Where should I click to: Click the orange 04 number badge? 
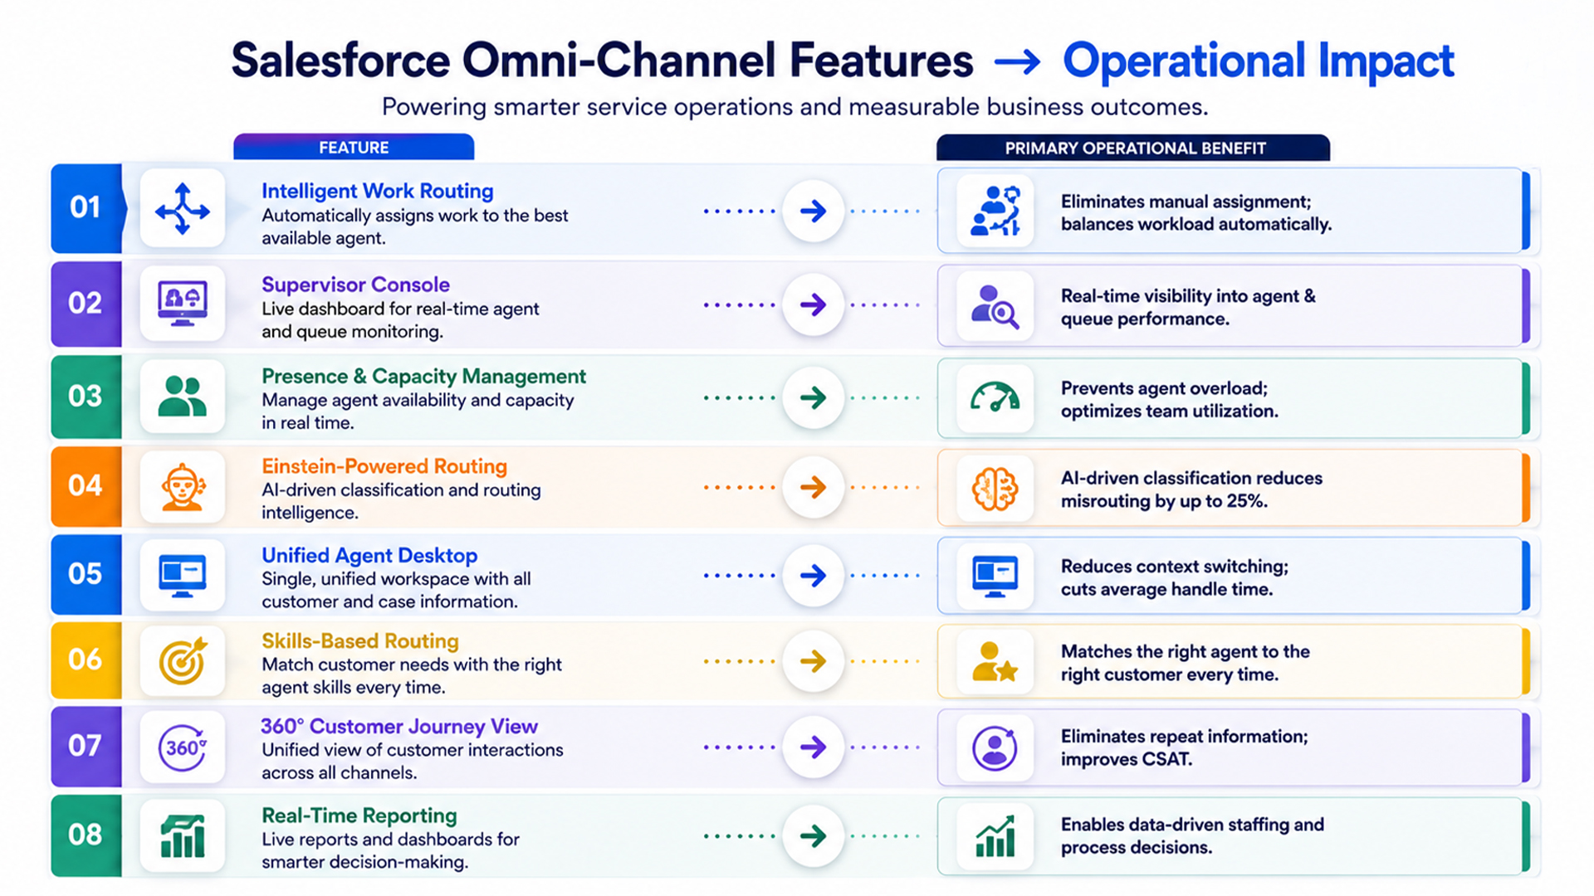(86, 486)
